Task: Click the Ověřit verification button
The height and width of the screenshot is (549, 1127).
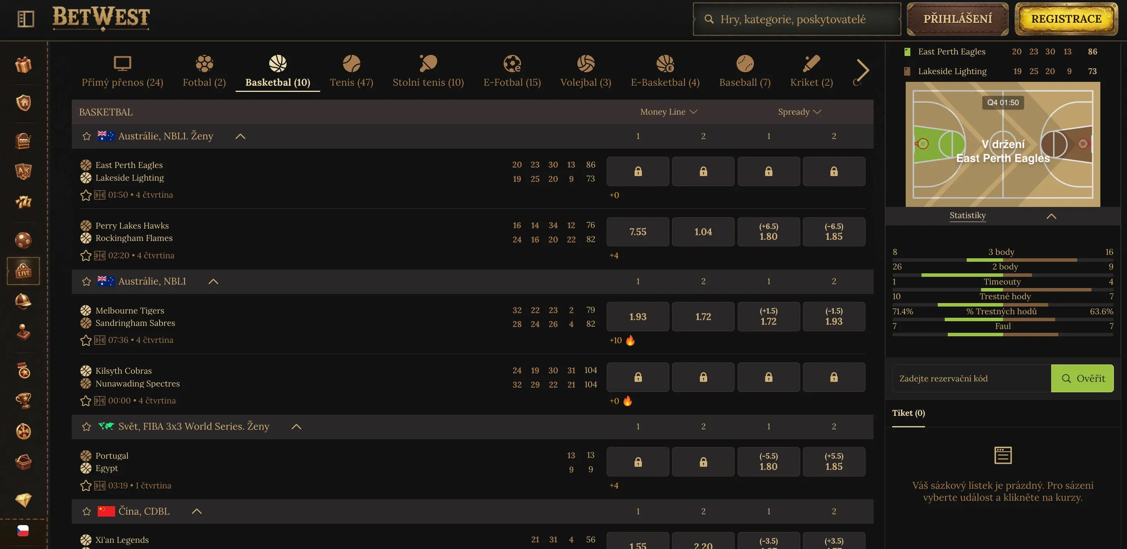Action: click(1082, 378)
